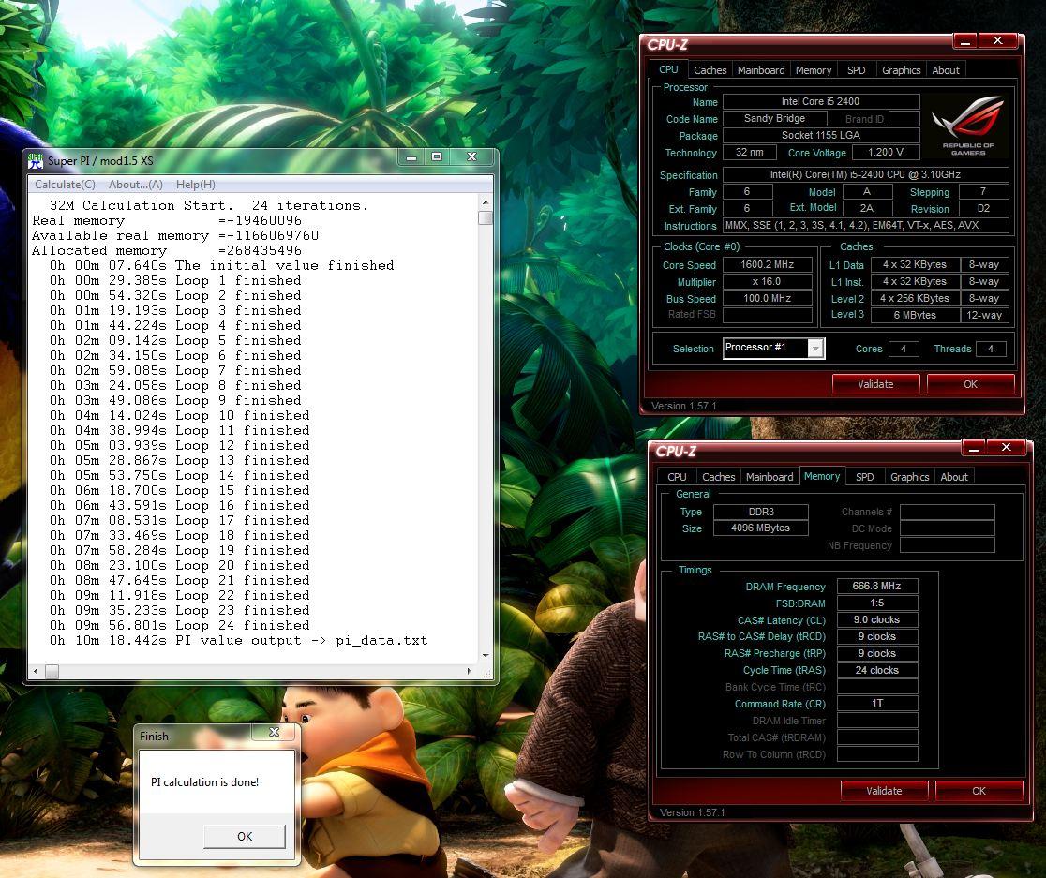The width and height of the screenshot is (1046, 878).
Task: Click the Cores count field
Action: [904, 349]
